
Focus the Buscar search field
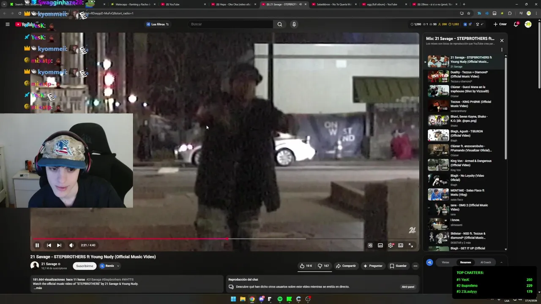pos(231,24)
